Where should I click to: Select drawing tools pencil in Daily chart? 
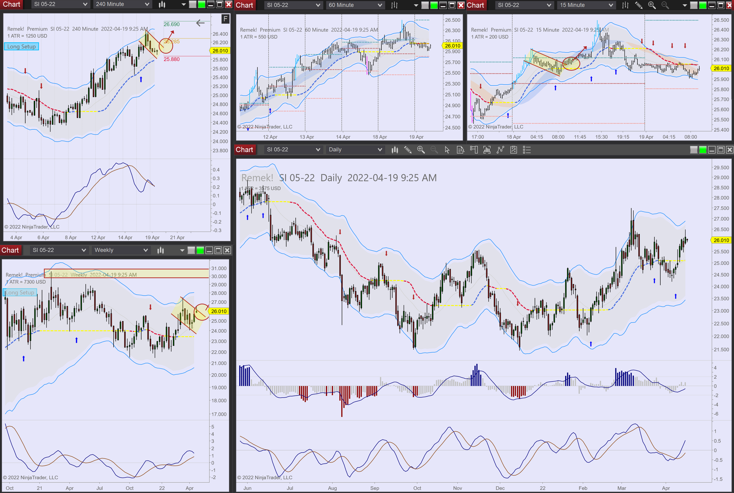click(408, 150)
